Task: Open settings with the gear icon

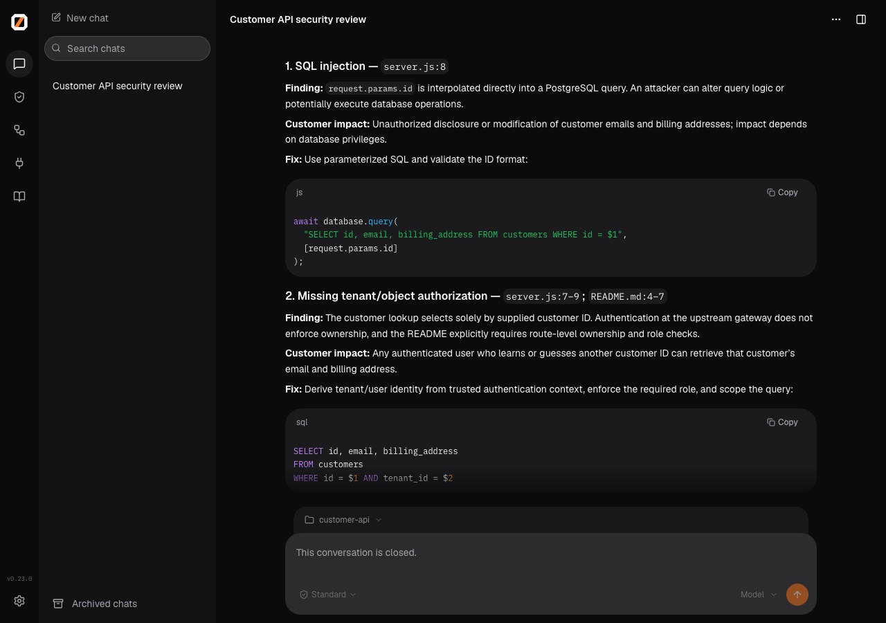Action: click(x=19, y=601)
